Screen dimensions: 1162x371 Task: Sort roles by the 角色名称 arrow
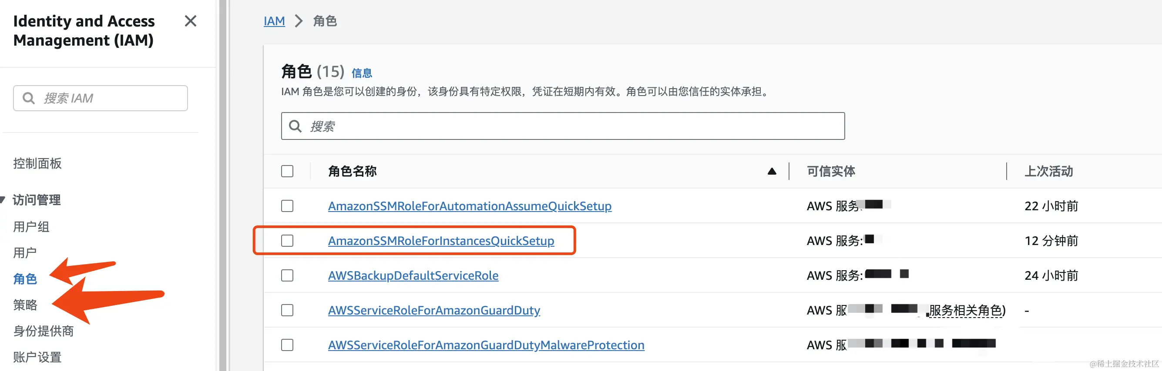pos(771,172)
